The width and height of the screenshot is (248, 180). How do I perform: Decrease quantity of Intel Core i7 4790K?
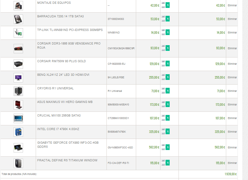(x=163, y=133)
